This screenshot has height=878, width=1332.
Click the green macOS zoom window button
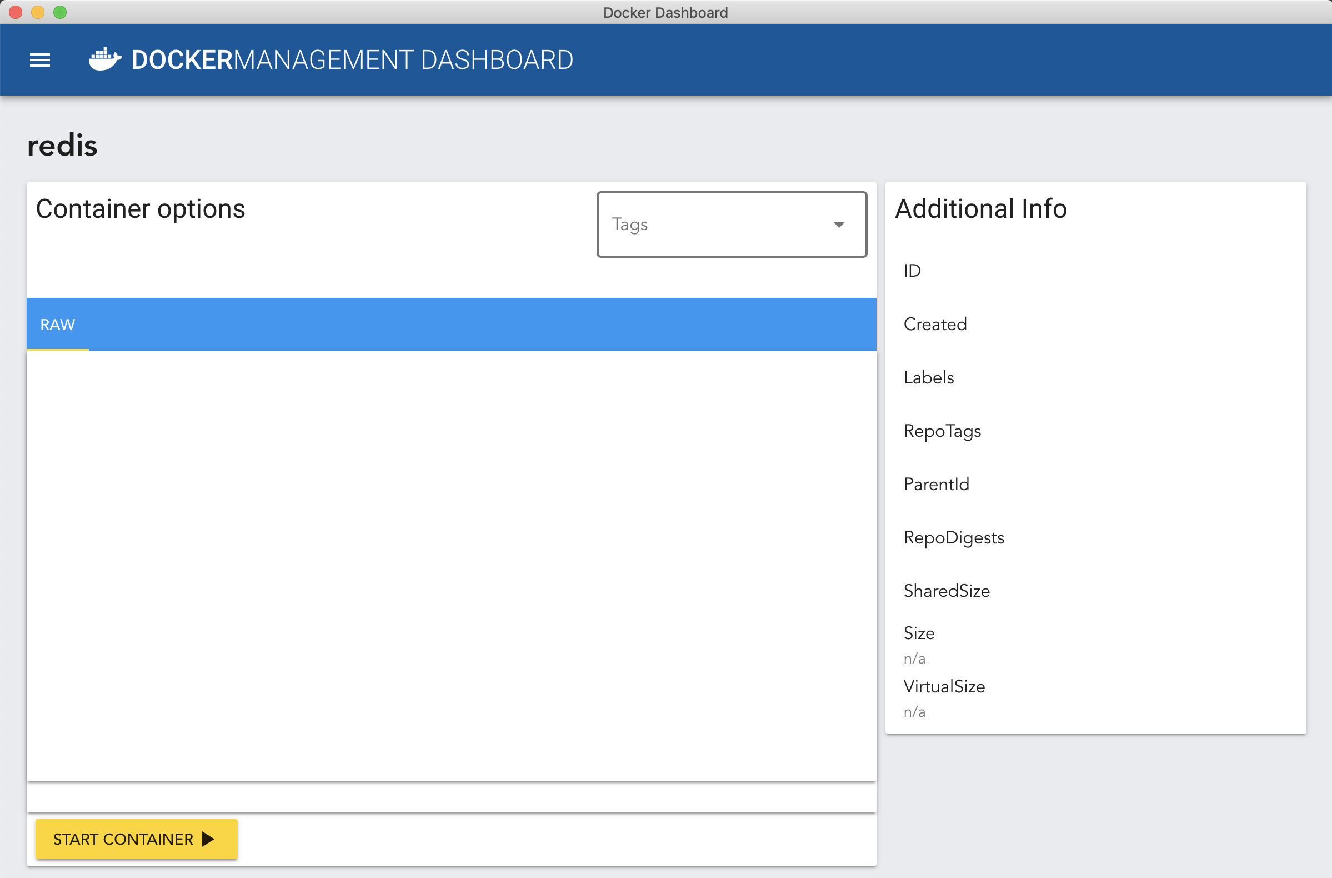tap(60, 12)
